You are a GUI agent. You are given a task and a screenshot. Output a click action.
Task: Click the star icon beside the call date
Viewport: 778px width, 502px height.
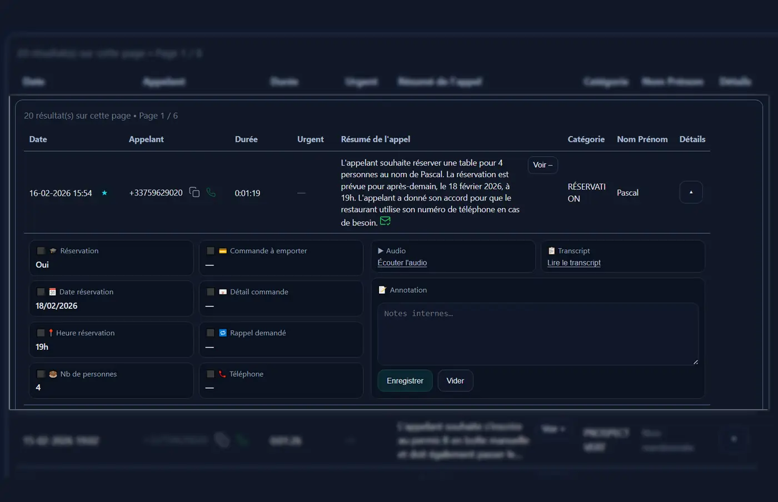coord(104,193)
